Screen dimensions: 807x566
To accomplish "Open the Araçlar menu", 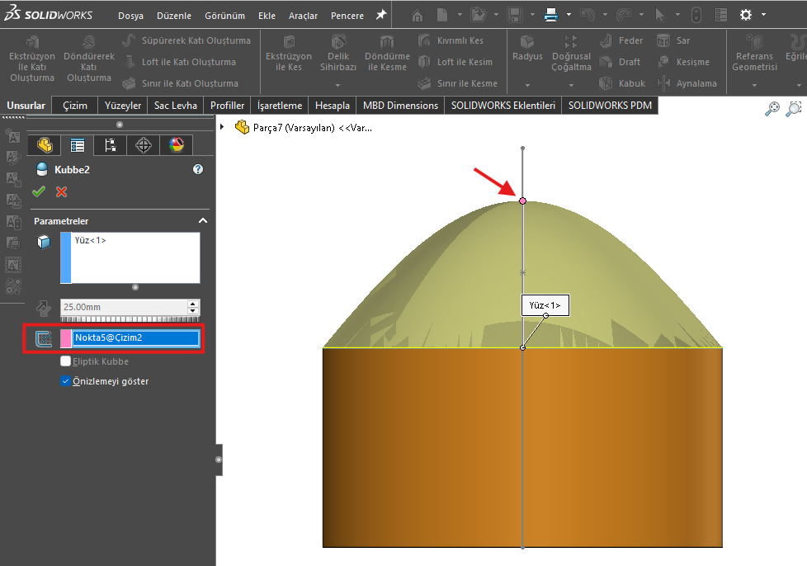I will click(303, 16).
